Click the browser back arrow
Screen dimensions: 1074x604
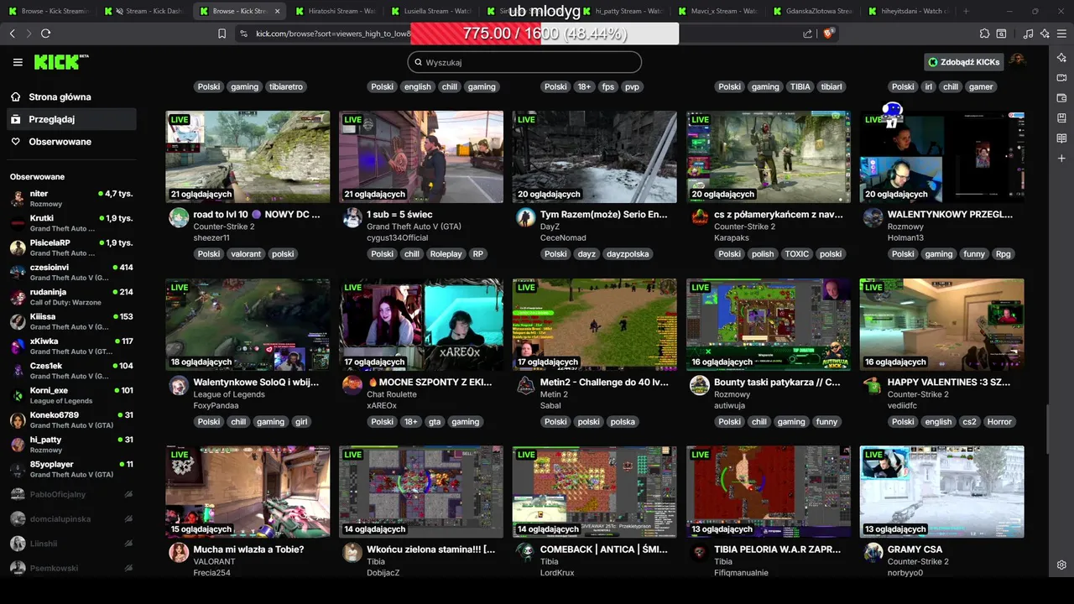[x=12, y=34]
